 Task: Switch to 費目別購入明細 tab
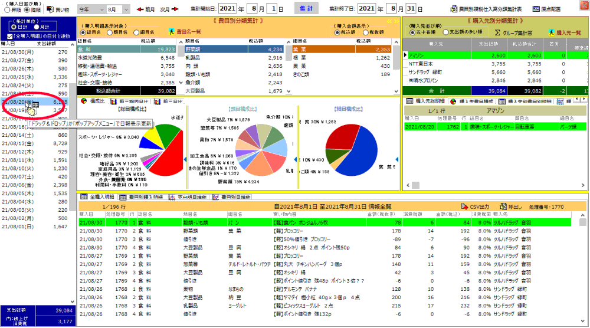[142, 196]
